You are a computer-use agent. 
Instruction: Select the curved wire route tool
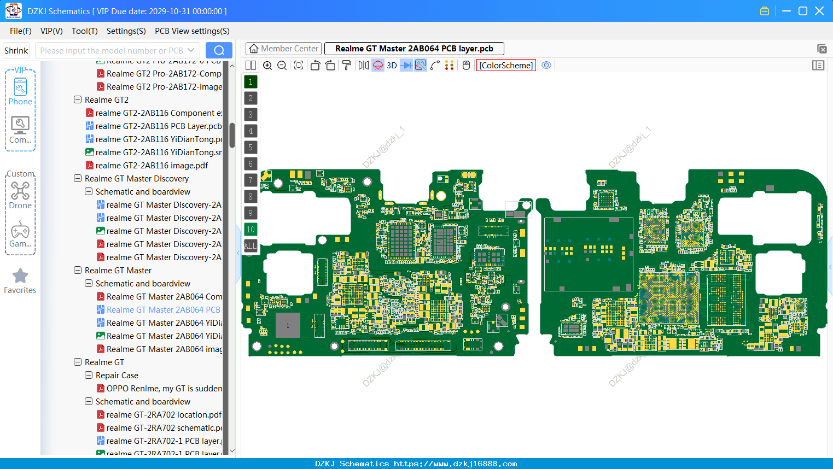click(435, 65)
